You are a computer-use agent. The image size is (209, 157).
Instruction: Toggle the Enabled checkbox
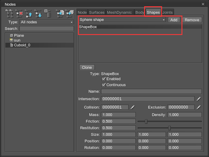point(103,79)
